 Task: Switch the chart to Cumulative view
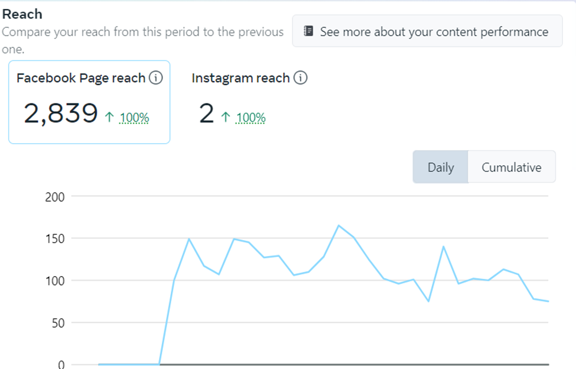point(511,167)
